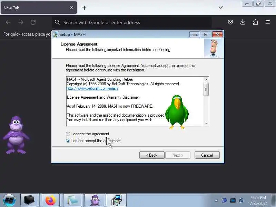The image size is (276, 207).
Task: Click the show desktop strip
Action: click(274, 200)
